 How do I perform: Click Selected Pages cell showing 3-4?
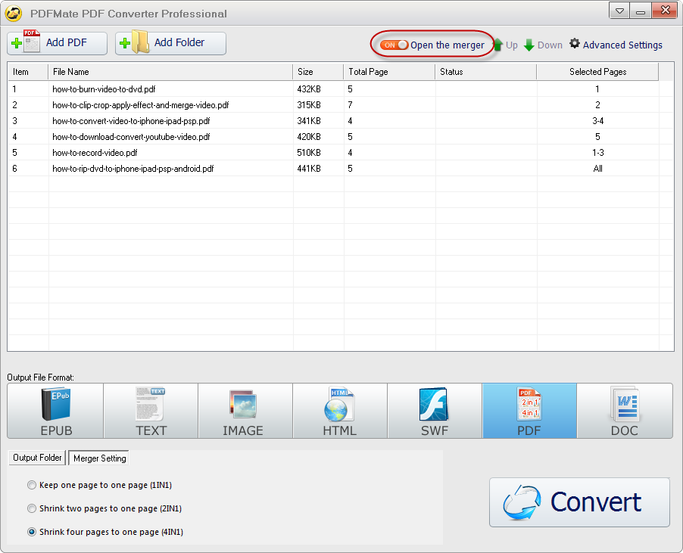[597, 121]
